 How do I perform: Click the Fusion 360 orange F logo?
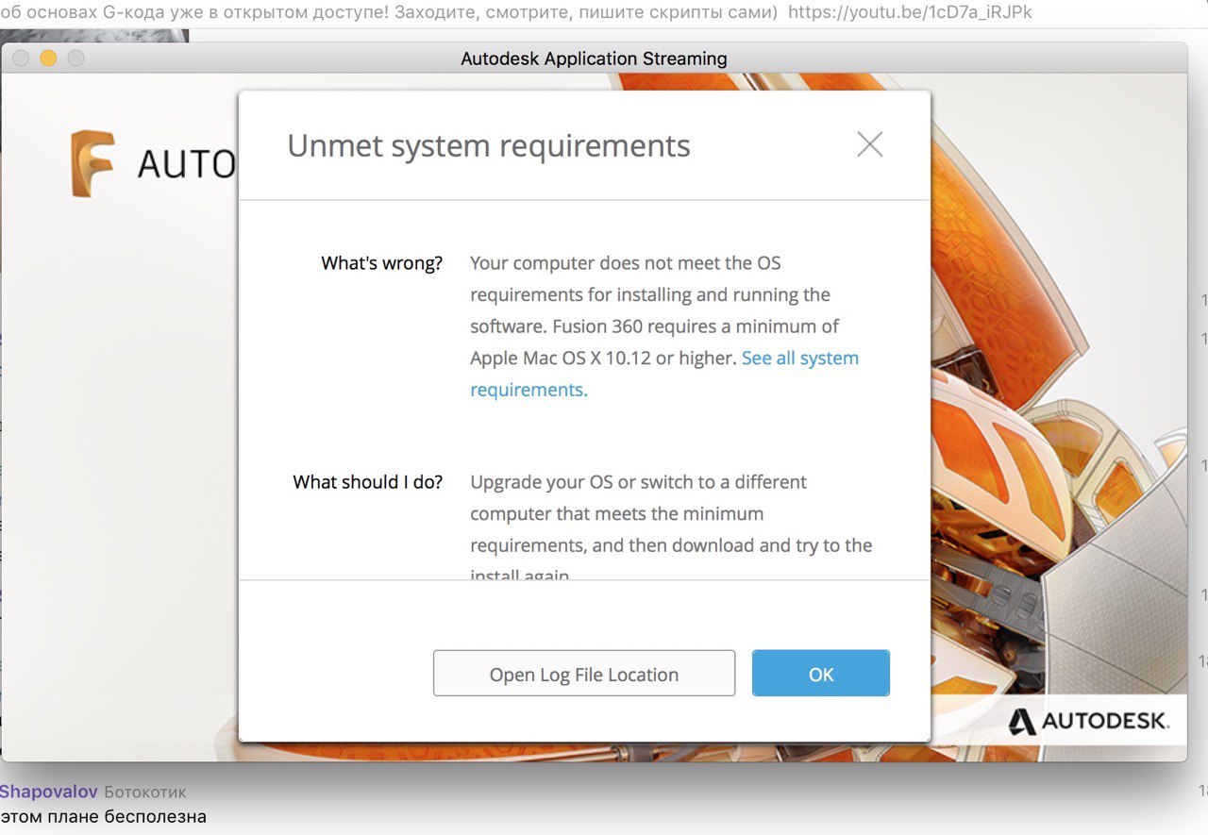92,164
